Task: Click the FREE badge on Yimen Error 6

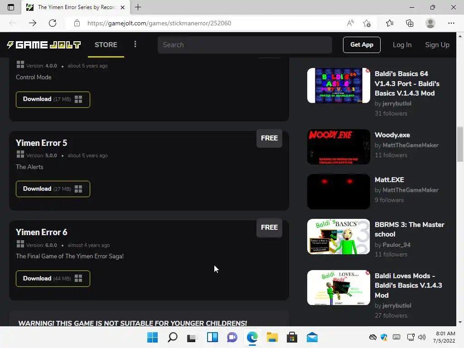Action: pos(269,227)
